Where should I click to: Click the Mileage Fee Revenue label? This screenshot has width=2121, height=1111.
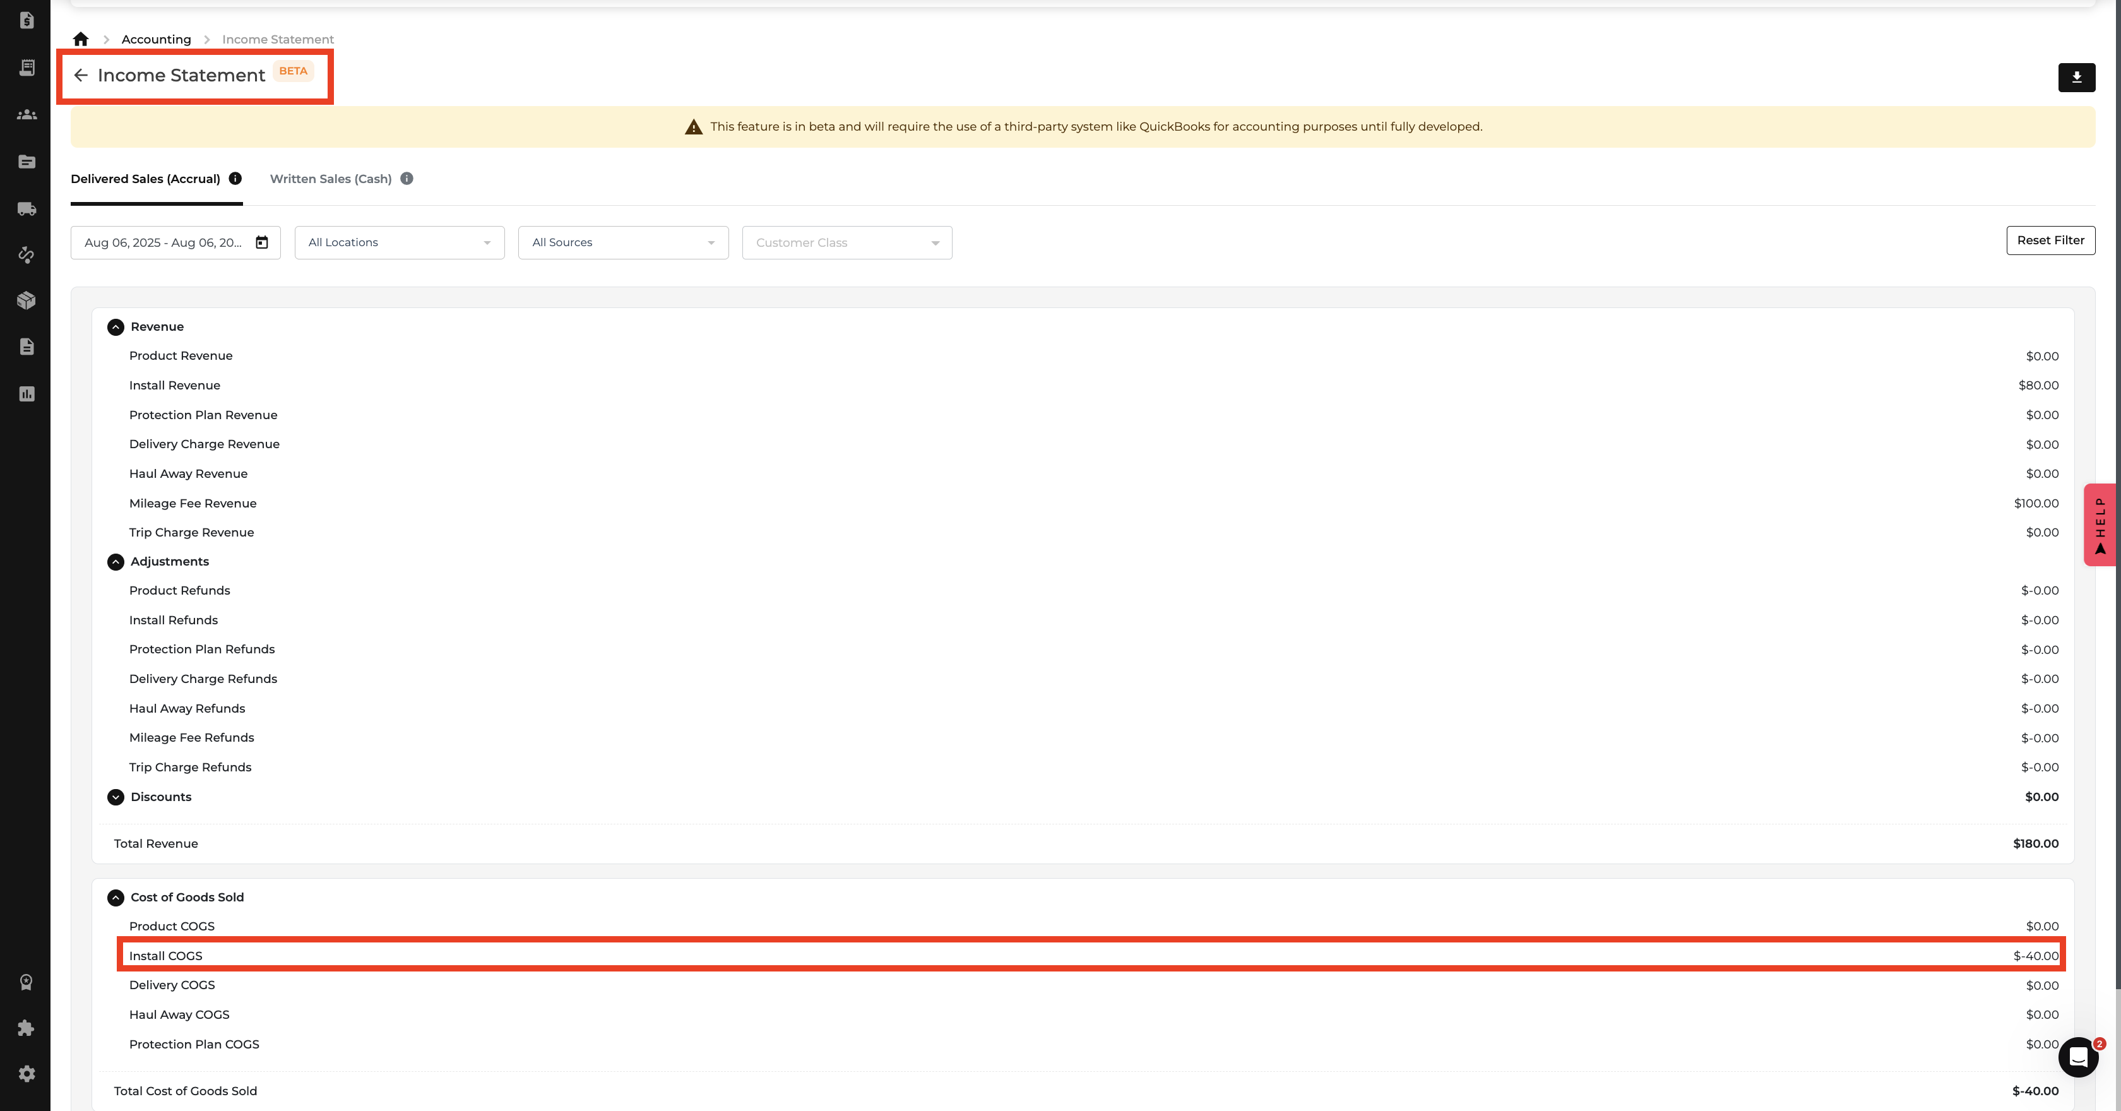(x=193, y=503)
